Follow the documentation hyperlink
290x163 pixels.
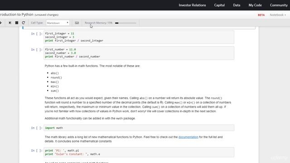click(x=188, y=137)
